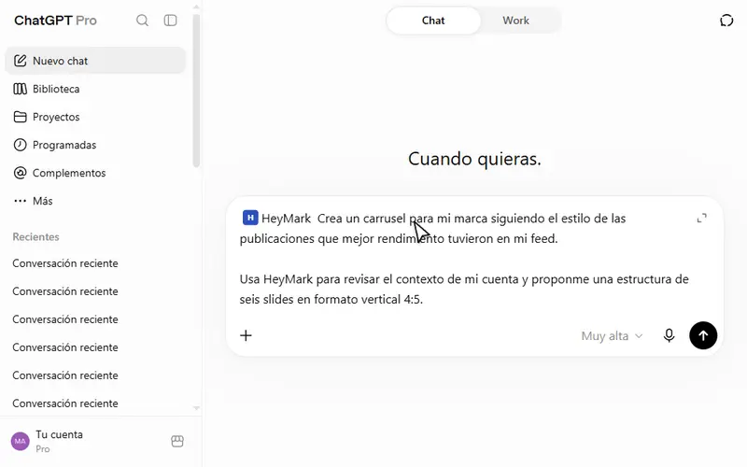
Task: Send the prompt with the arrow button
Action: pos(703,335)
